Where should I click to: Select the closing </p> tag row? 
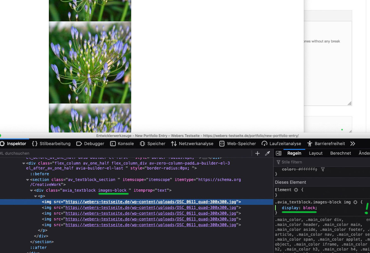click(x=42, y=231)
